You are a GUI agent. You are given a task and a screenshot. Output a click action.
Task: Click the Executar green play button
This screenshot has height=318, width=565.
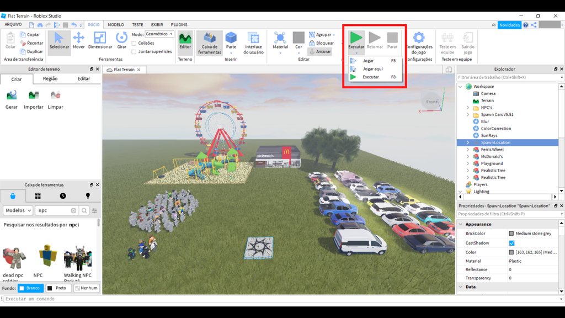(x=356, y=40)
